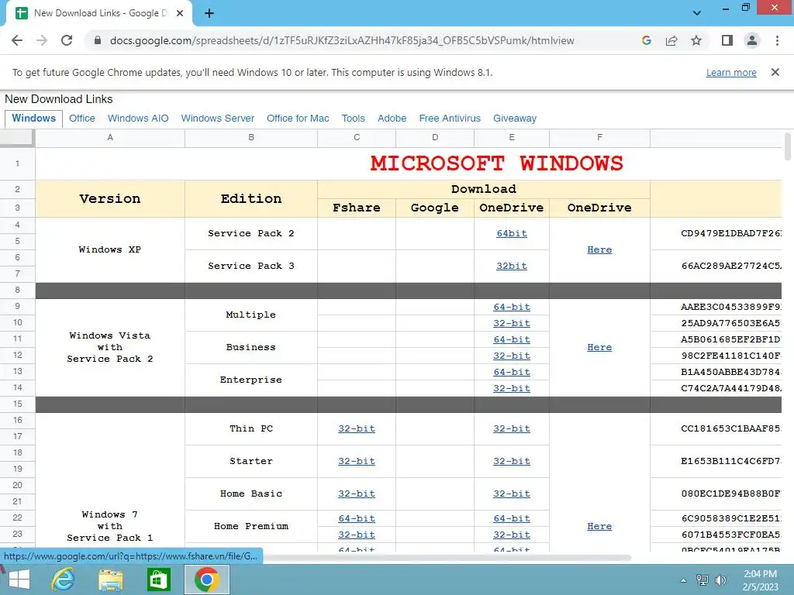Open Home Premium OneDrive 64-bit link

click(512, 518)
